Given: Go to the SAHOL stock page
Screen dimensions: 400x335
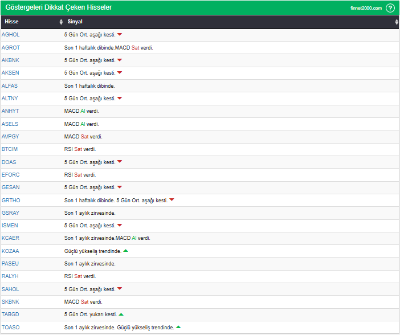Looking at the screenshot, I should (10, 289).
